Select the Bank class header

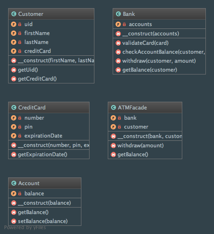[x=159, y=14]
